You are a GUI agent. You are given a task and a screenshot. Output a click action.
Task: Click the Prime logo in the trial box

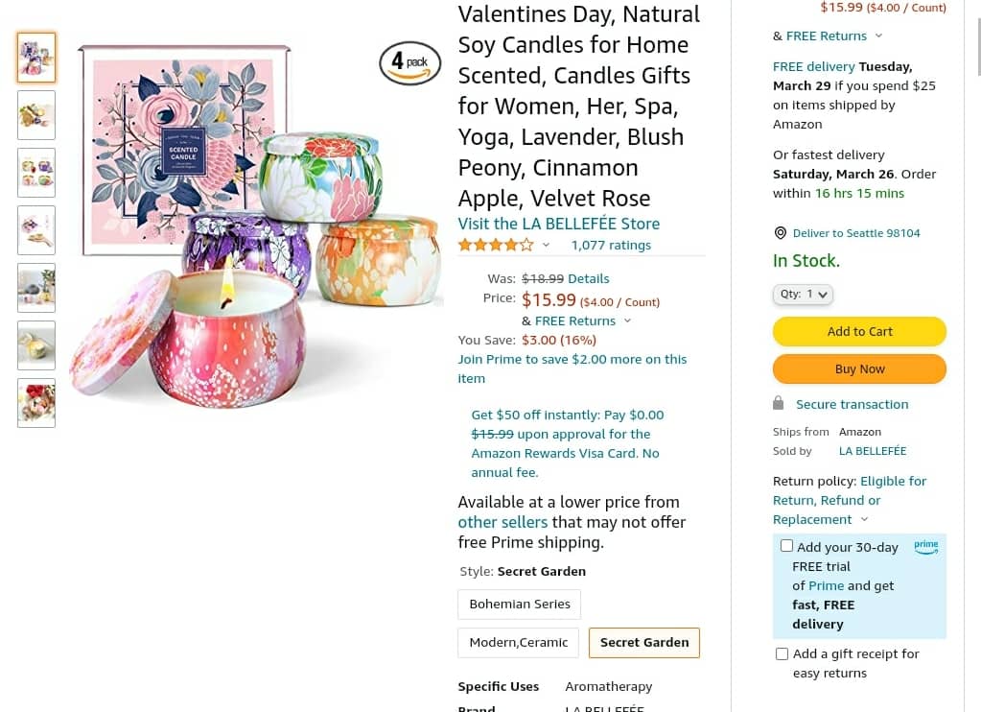tap(926, 546)
